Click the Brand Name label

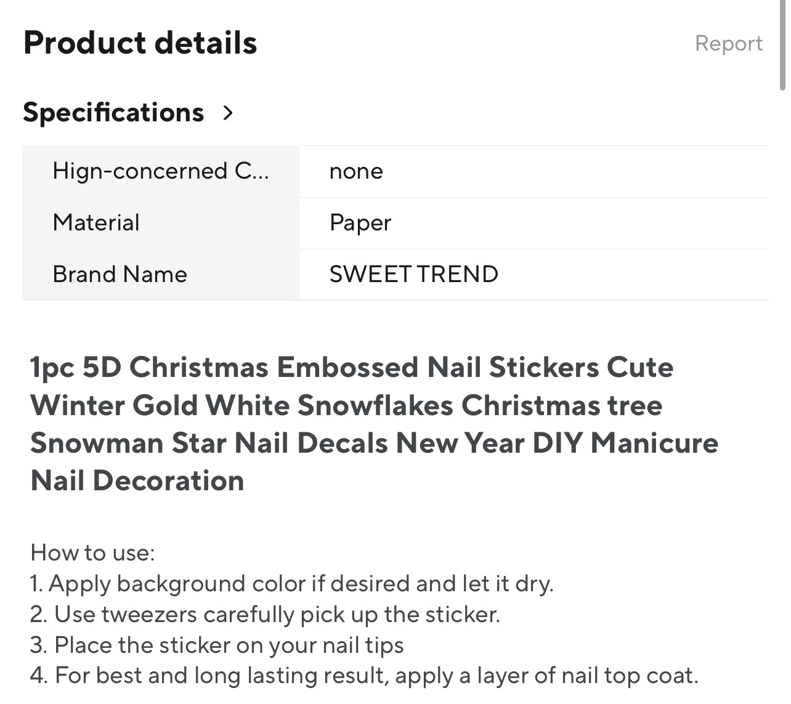120,274
